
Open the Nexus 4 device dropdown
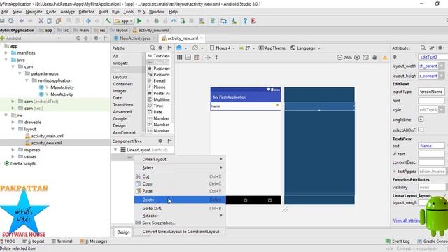click(223, 48)
